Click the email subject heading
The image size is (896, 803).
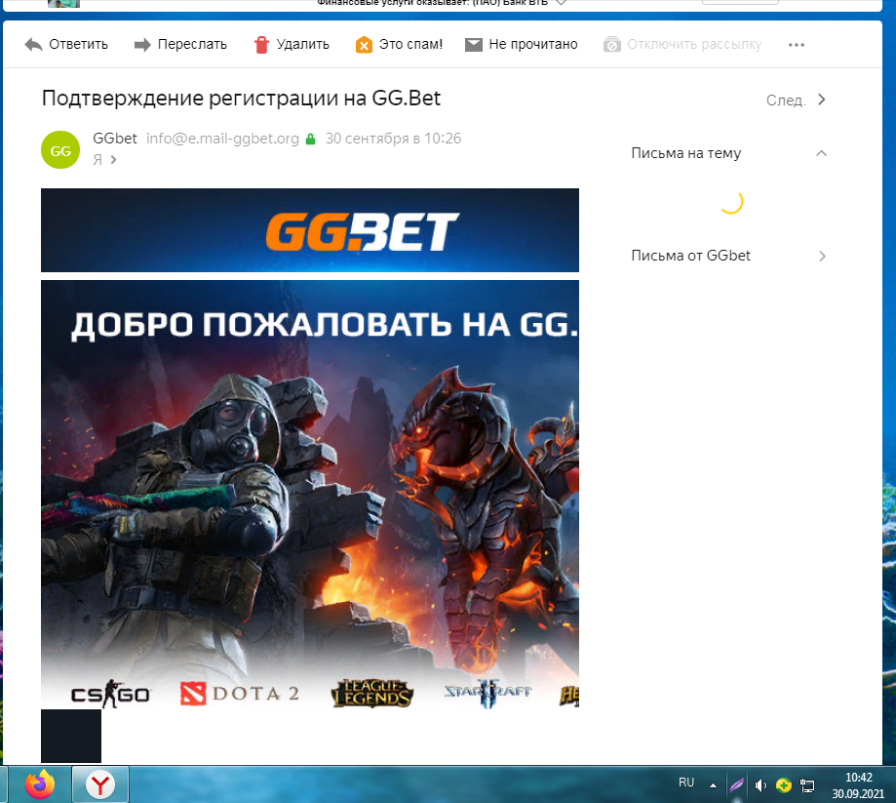point(241,99)
